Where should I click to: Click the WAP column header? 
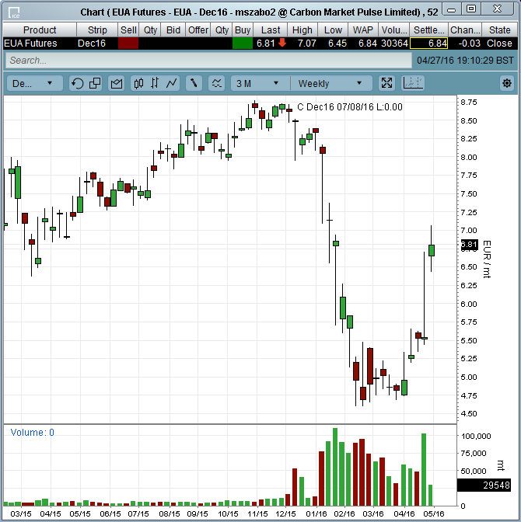pyautogui.click(x=362, y=30)
